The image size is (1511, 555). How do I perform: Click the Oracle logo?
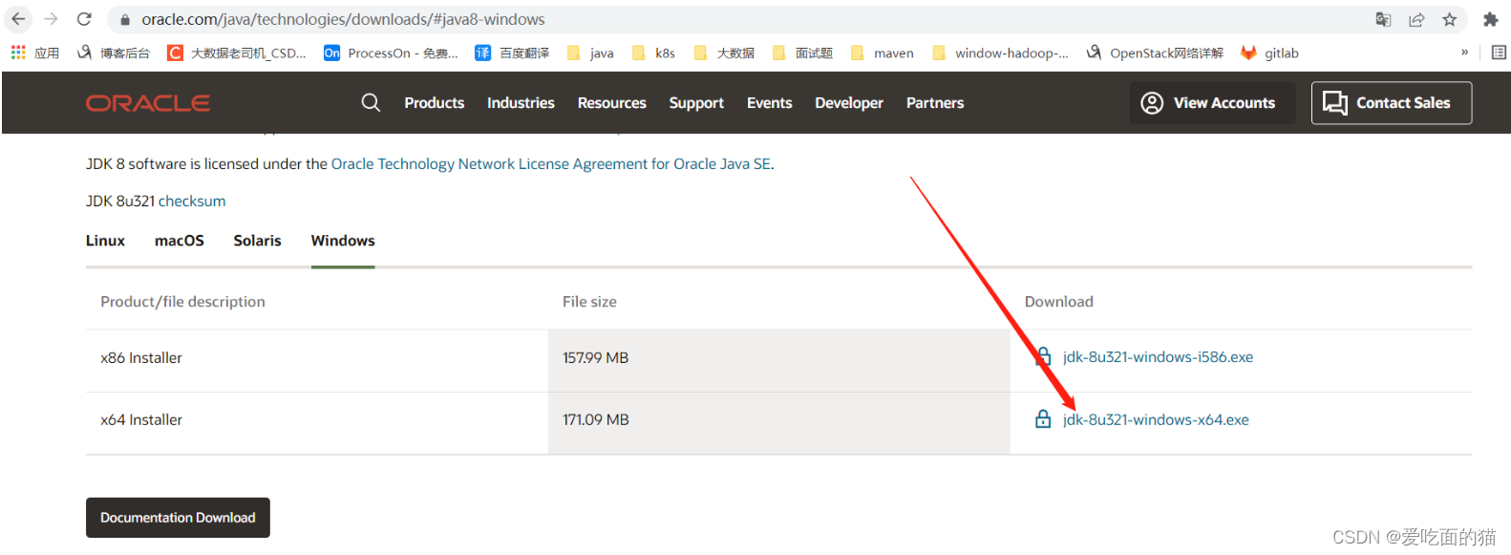(148, 103)
